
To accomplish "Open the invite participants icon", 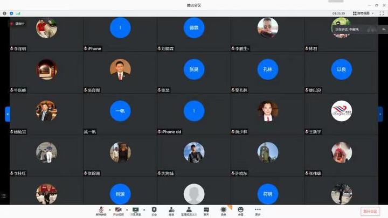I will point(171,210).
